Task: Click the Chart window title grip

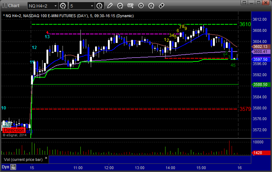Action: [x=5, y=6]
